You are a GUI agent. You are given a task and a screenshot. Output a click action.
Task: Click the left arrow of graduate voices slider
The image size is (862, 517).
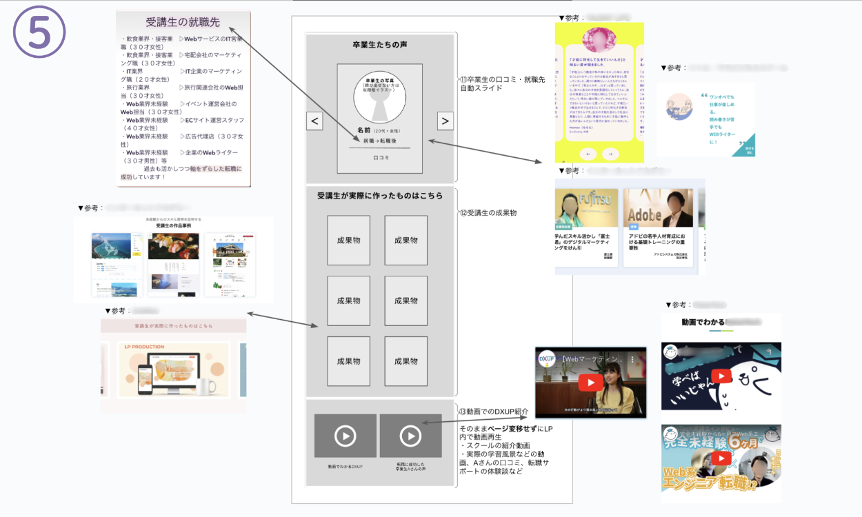[x=314, y=121]
